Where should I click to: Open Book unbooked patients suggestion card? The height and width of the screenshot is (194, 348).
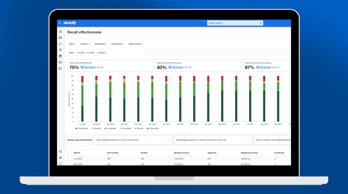[133, 140]
